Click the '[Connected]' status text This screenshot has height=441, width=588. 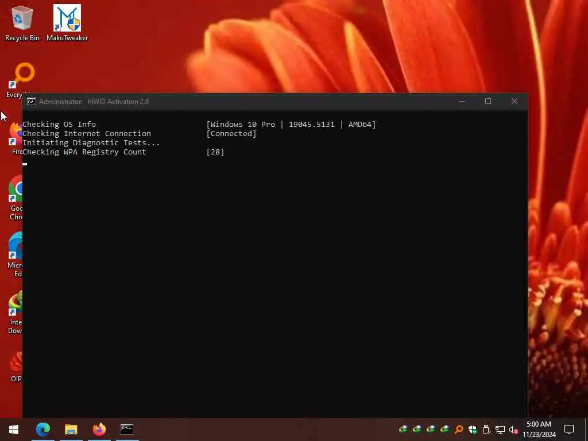point(231,133)
